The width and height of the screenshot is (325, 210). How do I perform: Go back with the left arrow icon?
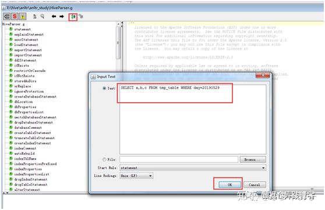coord(54,16)
